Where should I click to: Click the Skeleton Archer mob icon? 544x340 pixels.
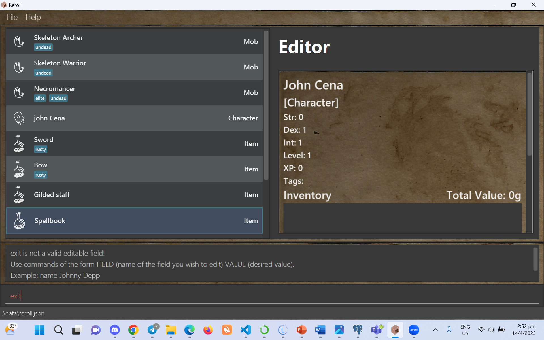(x=19, y=42)
